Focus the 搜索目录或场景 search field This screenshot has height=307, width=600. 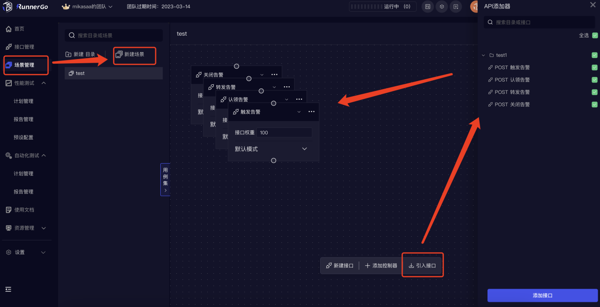(x=114, y=35)
